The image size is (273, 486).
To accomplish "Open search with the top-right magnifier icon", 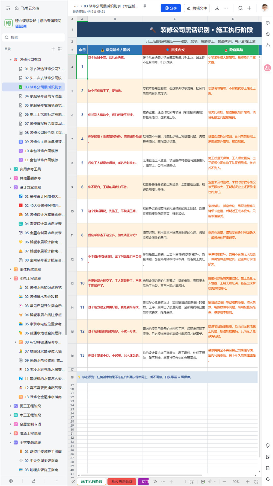I will pyautogui.click(x=241, y=8).
